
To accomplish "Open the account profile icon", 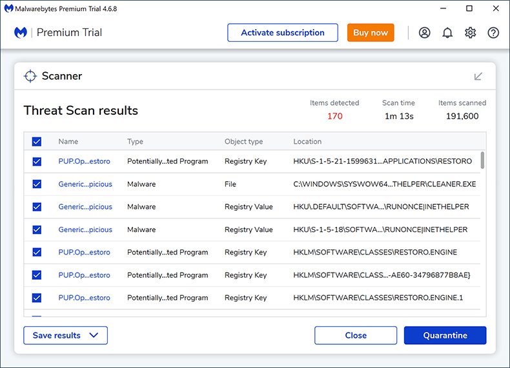I will coord(424,32).
